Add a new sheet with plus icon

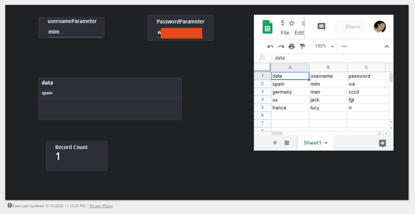(275, 143)
